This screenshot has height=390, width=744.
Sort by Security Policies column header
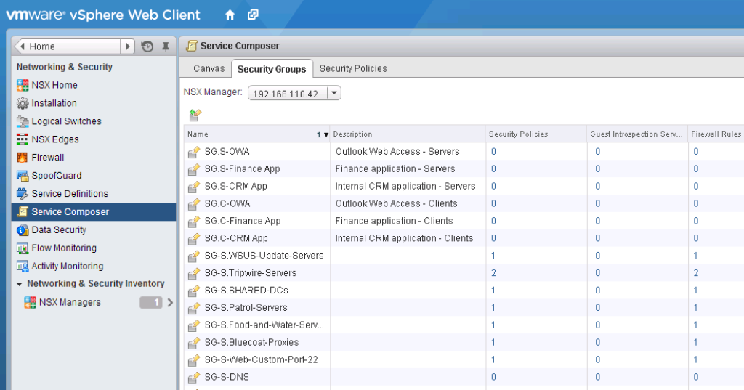tap(535, 134)
